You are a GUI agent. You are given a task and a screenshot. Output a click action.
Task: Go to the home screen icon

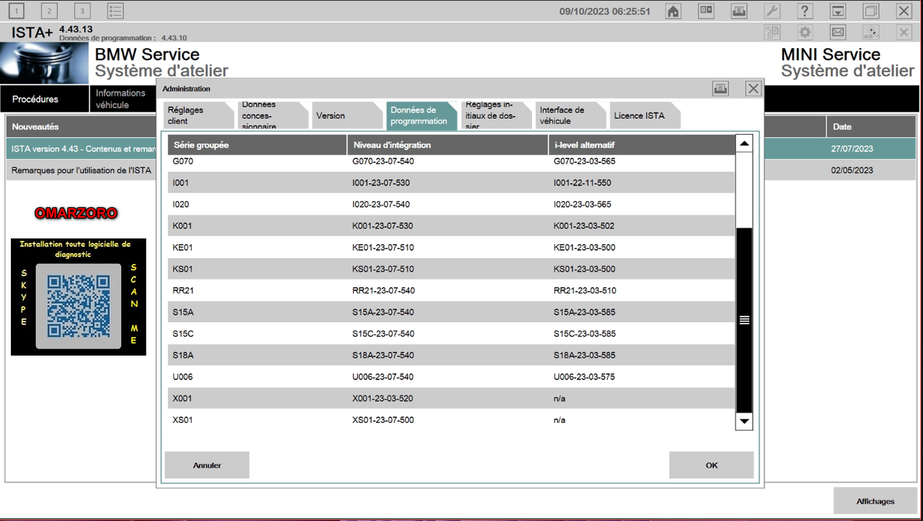tap(673, 11)
